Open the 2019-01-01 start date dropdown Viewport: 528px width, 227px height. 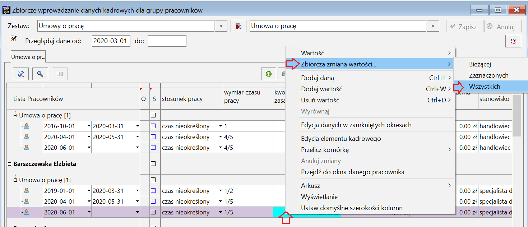click(x=89, y=191)
